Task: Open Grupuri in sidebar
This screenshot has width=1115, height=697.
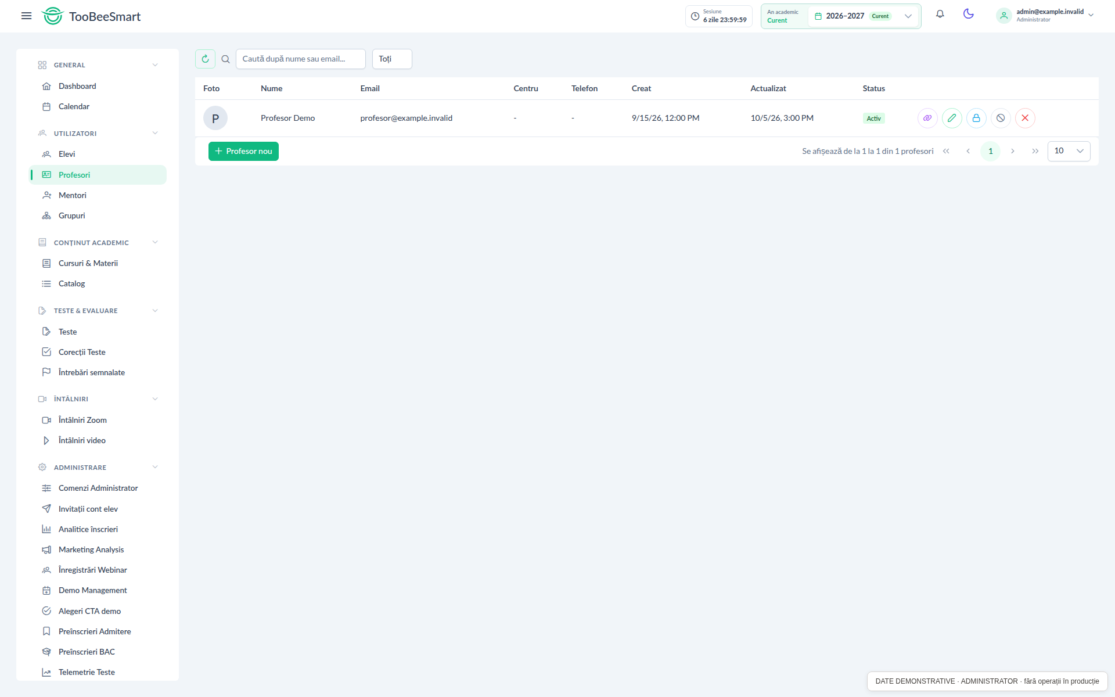Action: tap(98, 215)
